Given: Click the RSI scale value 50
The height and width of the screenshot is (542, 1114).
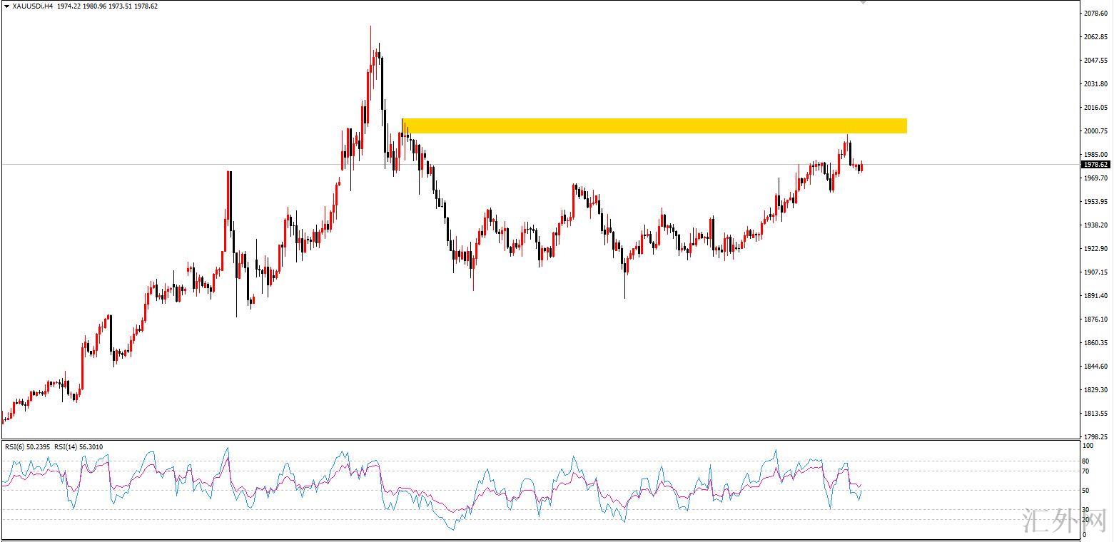Looking at the screenshot, I should coord(1086,491).
